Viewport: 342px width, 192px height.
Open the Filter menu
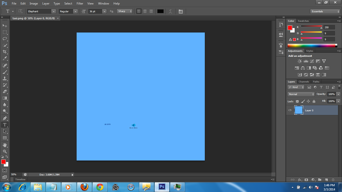click(80, 3)
